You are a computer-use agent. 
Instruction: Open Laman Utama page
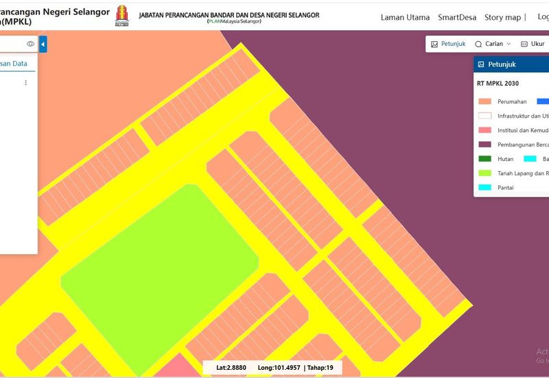pyautogui.click(x=405, y=17)
